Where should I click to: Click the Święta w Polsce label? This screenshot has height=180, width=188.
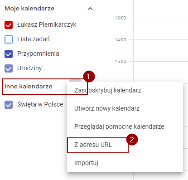tap(40, 104)
